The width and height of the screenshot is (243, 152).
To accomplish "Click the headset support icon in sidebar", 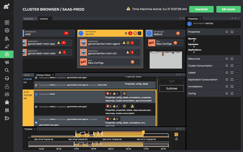I will click(x=7, y=78).
